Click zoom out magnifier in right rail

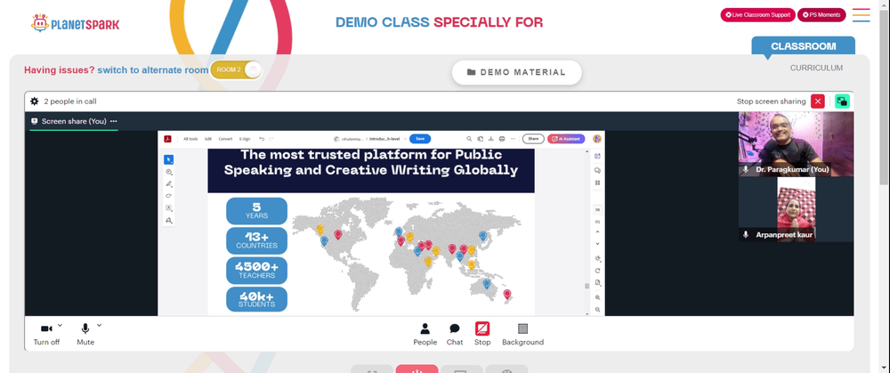598,310
